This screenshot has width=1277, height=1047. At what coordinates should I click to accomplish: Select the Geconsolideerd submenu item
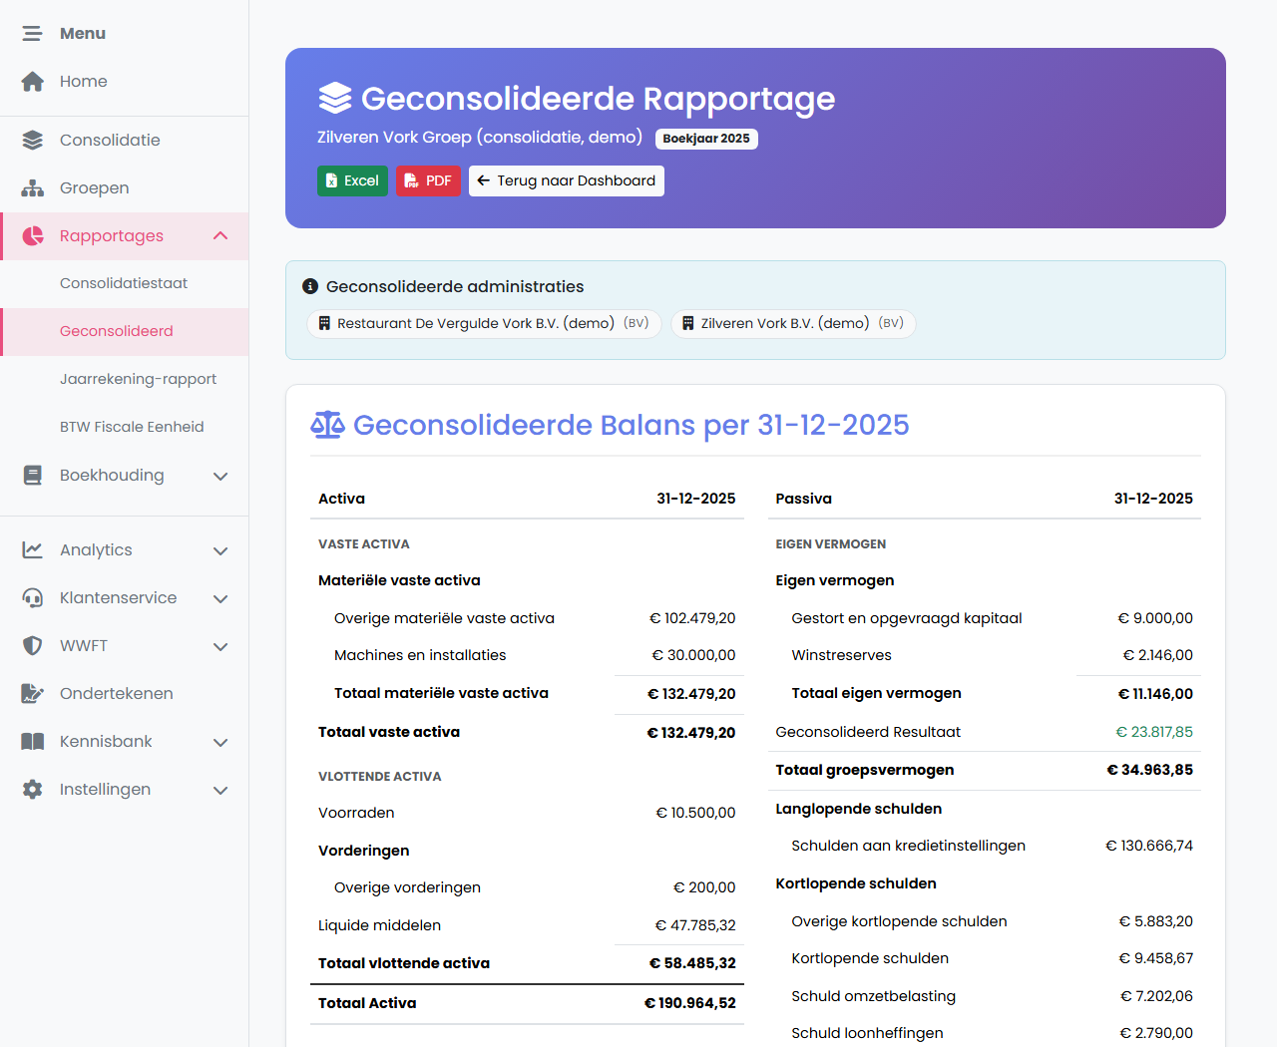click(x=124, y=331)
